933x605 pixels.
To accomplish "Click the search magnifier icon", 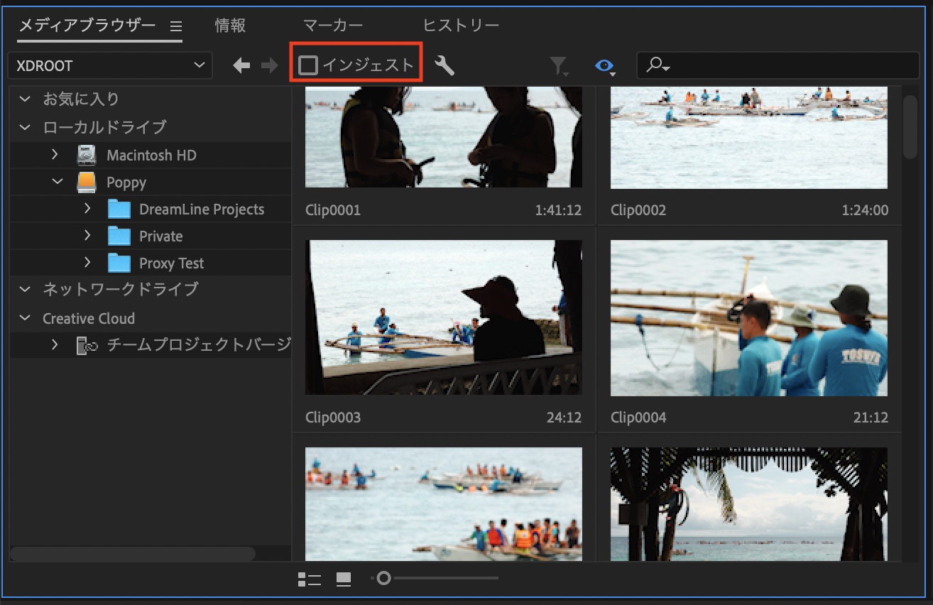I will 658,65.
